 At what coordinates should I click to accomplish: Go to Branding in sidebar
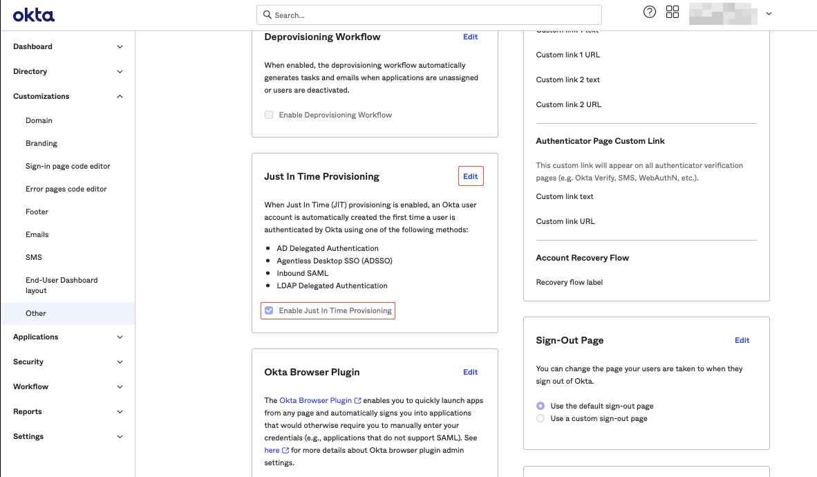(41, 143)
